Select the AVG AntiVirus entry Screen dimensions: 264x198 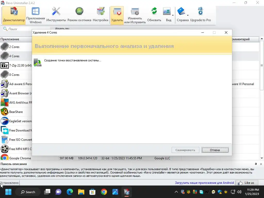pyautogui.click(x=16, y=102)
